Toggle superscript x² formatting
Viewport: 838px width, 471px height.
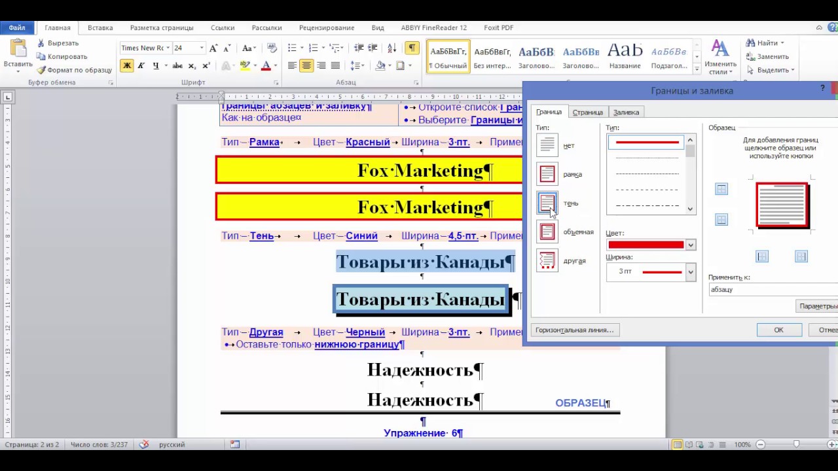click(x=206, y=65)
